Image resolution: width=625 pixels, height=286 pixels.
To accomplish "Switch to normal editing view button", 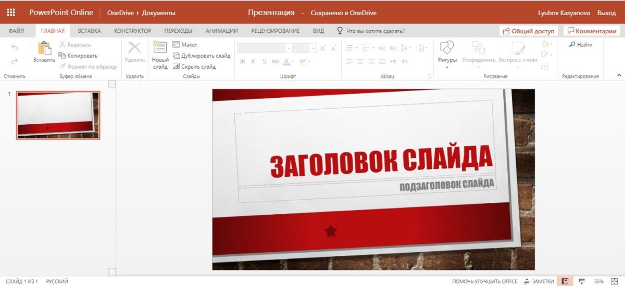I will coord(565,281).
